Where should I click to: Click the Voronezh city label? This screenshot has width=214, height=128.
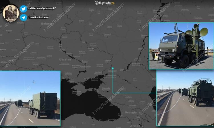click(x=107, y=34)
